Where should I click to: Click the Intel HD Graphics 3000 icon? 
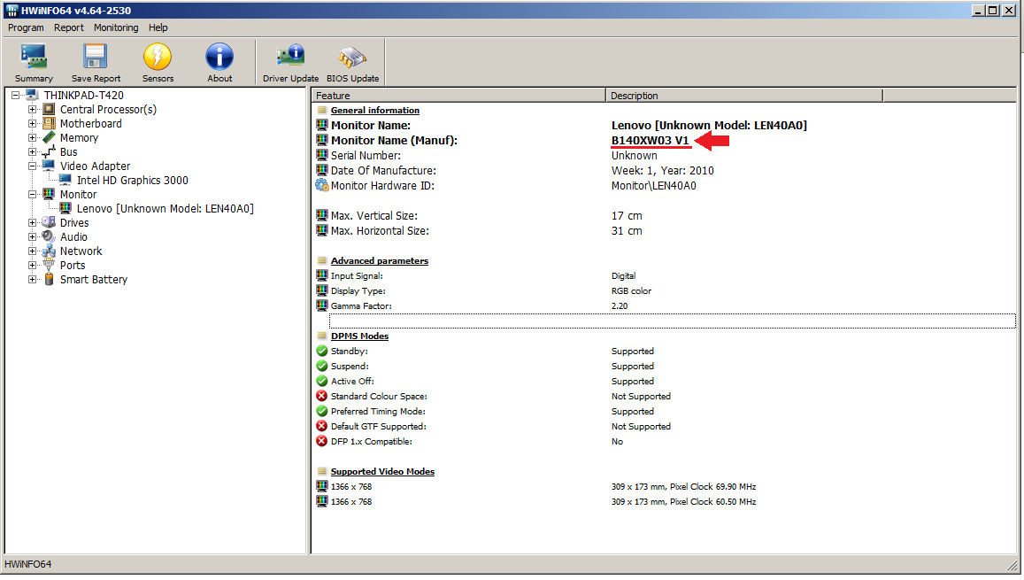[x=65, y=181]
